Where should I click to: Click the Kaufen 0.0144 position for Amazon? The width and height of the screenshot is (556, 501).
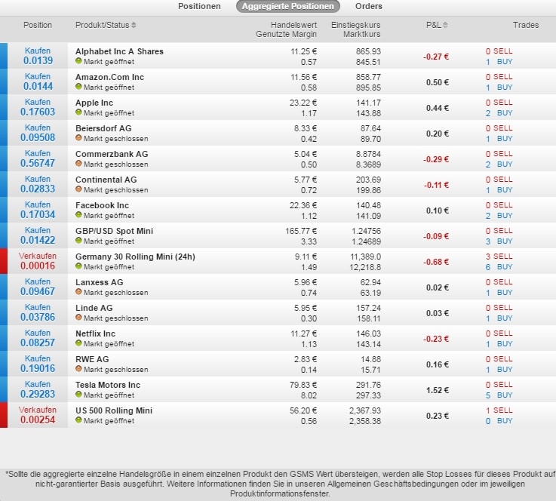tap(38, 82)
